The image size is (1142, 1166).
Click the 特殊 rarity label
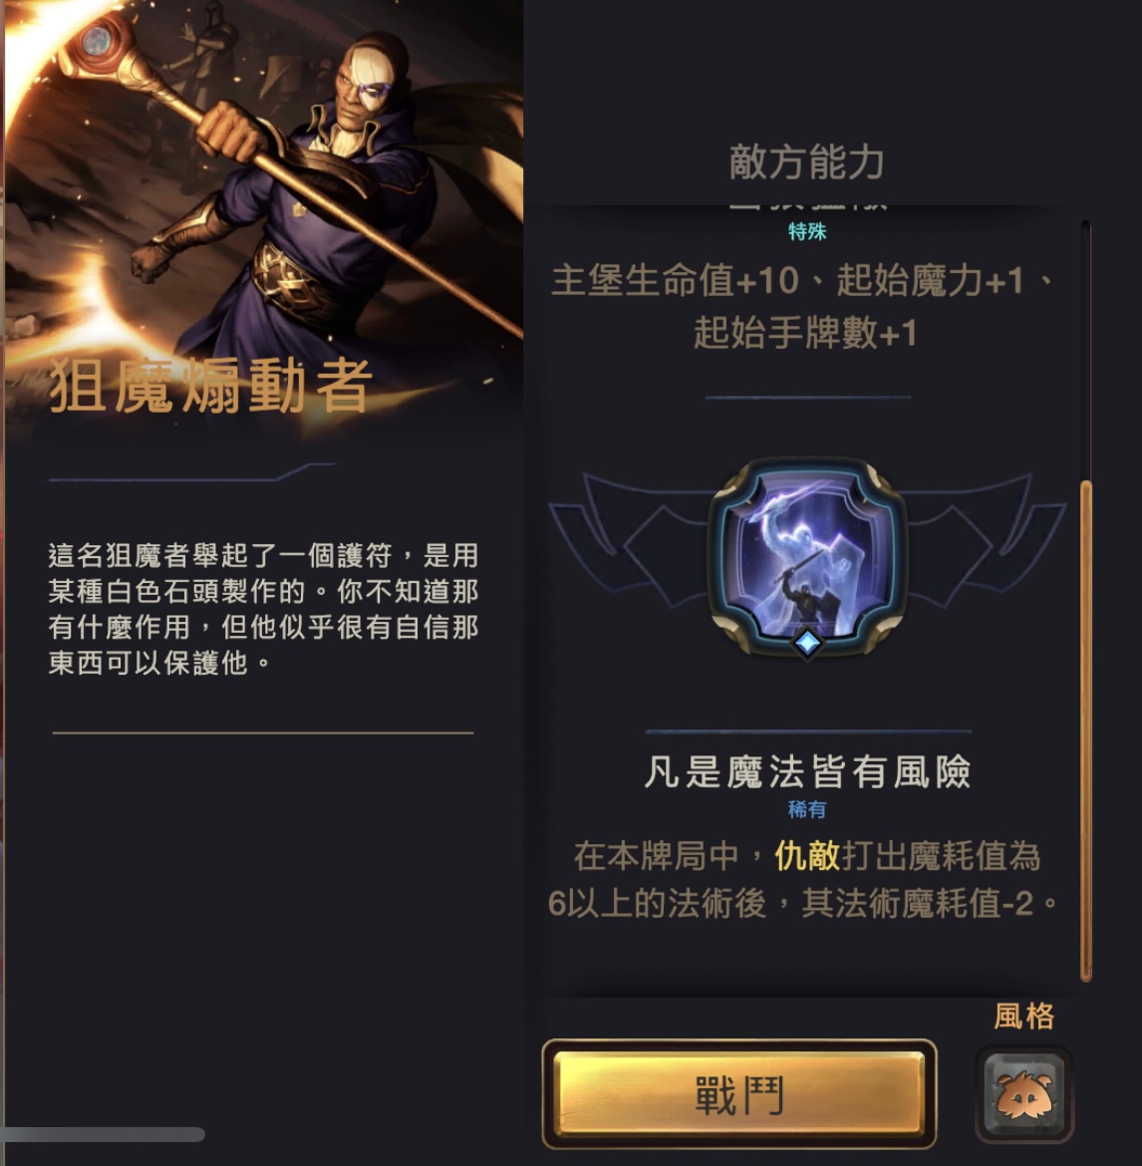click(807, 232)
